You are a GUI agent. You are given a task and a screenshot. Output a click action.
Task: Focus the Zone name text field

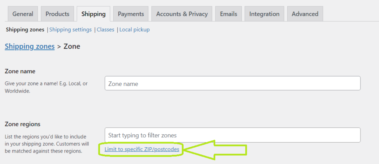[x=232, y=83]
